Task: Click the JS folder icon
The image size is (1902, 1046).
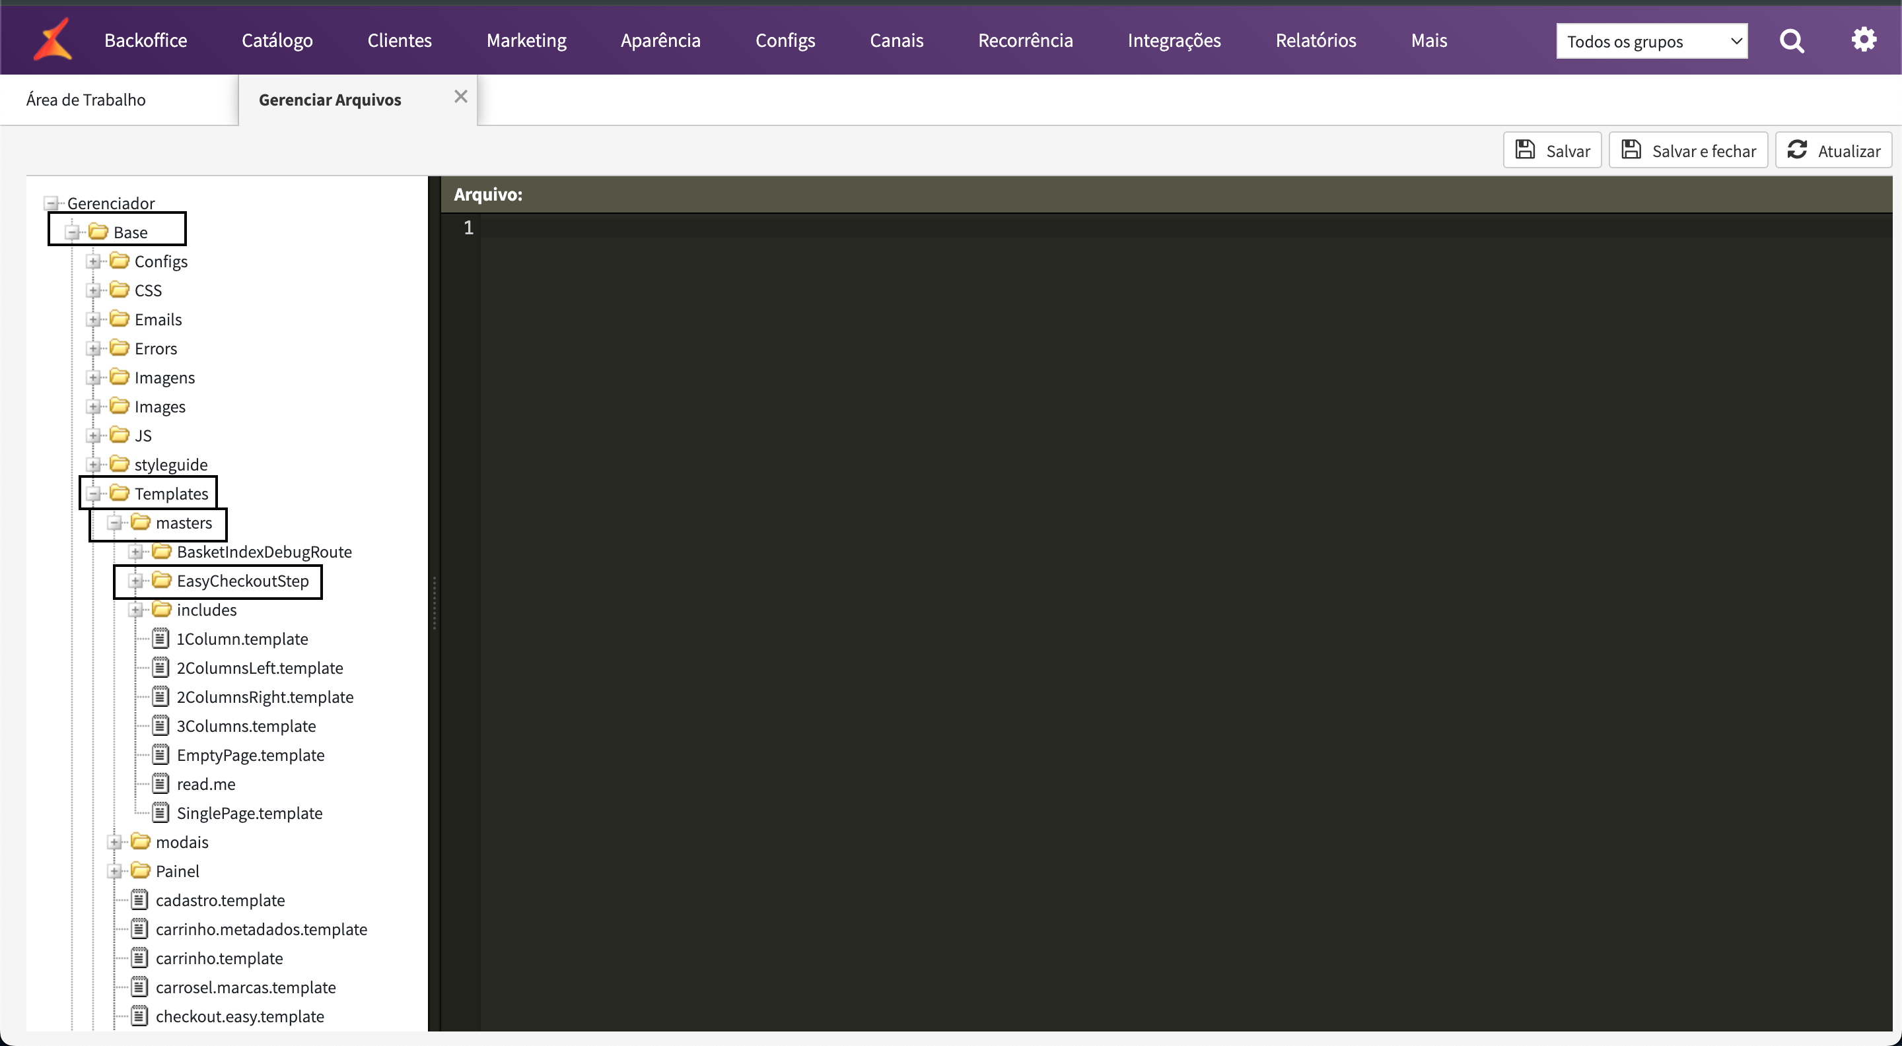Action: (120, 434)
